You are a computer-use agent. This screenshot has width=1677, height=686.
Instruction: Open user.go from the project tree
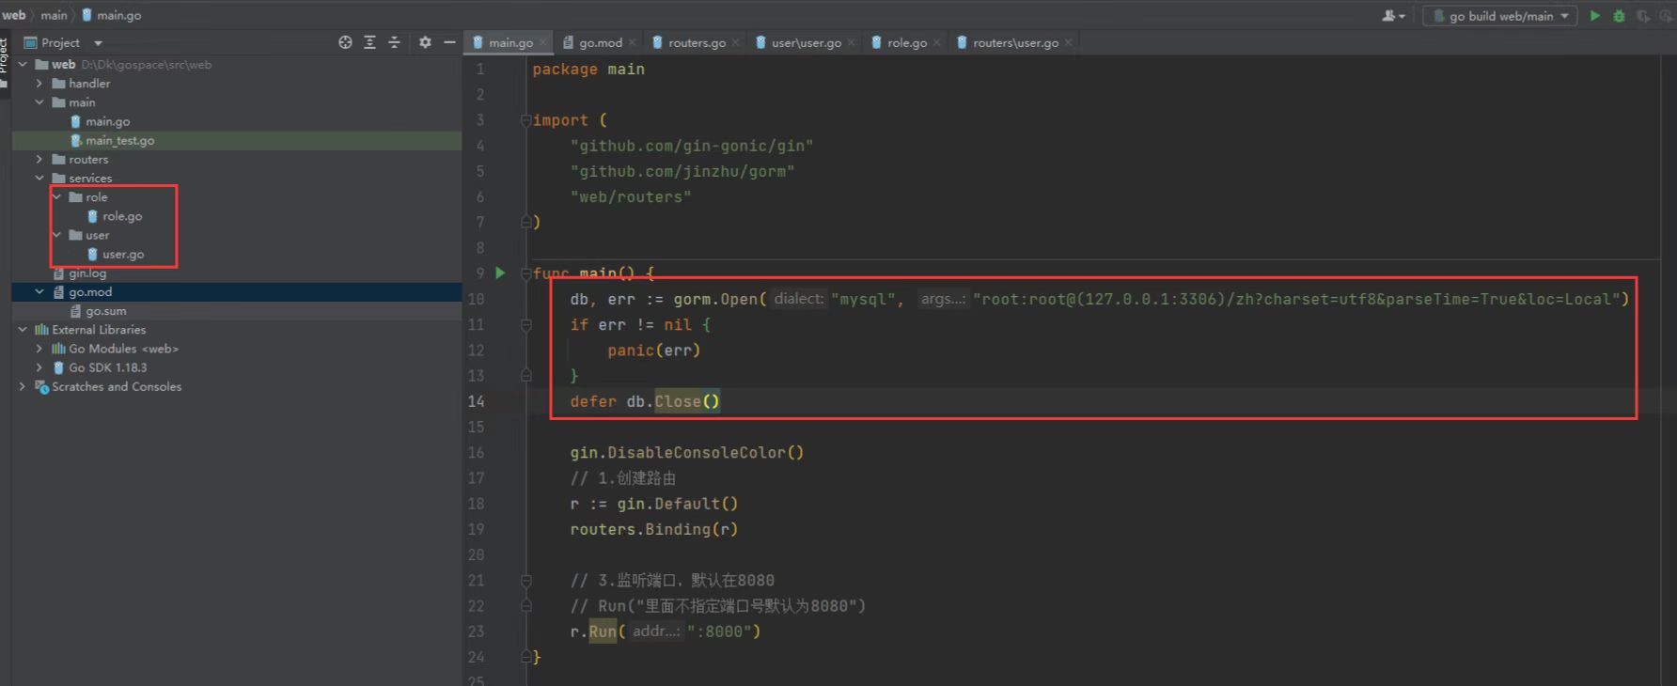[x=123, y=255]
